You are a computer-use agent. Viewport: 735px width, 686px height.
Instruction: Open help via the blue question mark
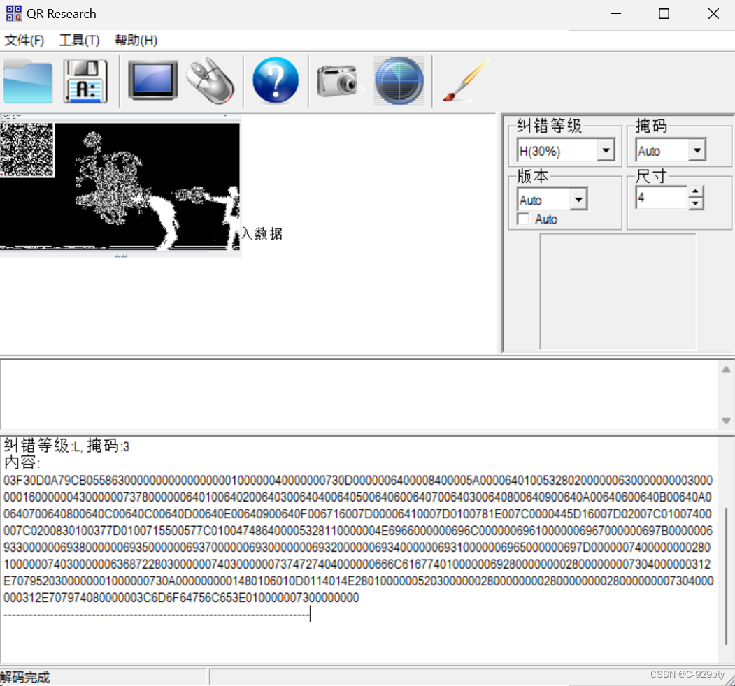point(276,80)
